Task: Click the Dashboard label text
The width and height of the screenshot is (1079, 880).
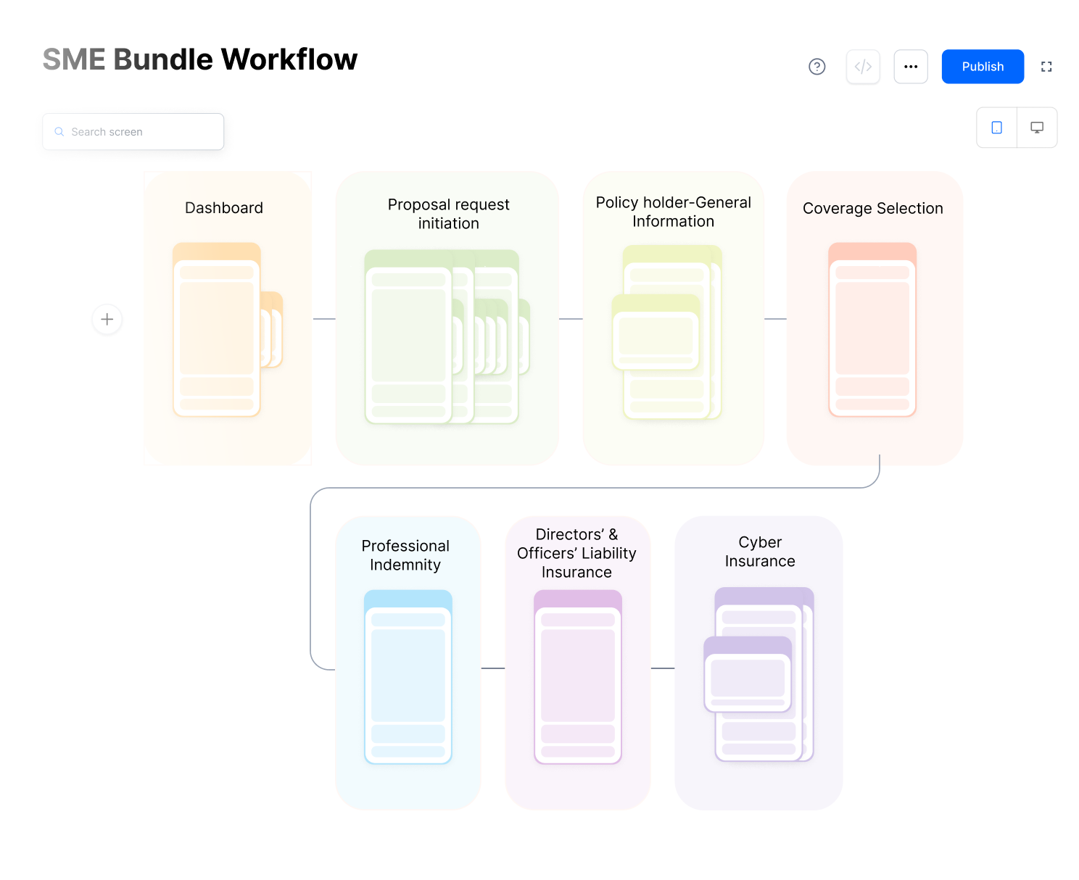Action: [224, 208]
